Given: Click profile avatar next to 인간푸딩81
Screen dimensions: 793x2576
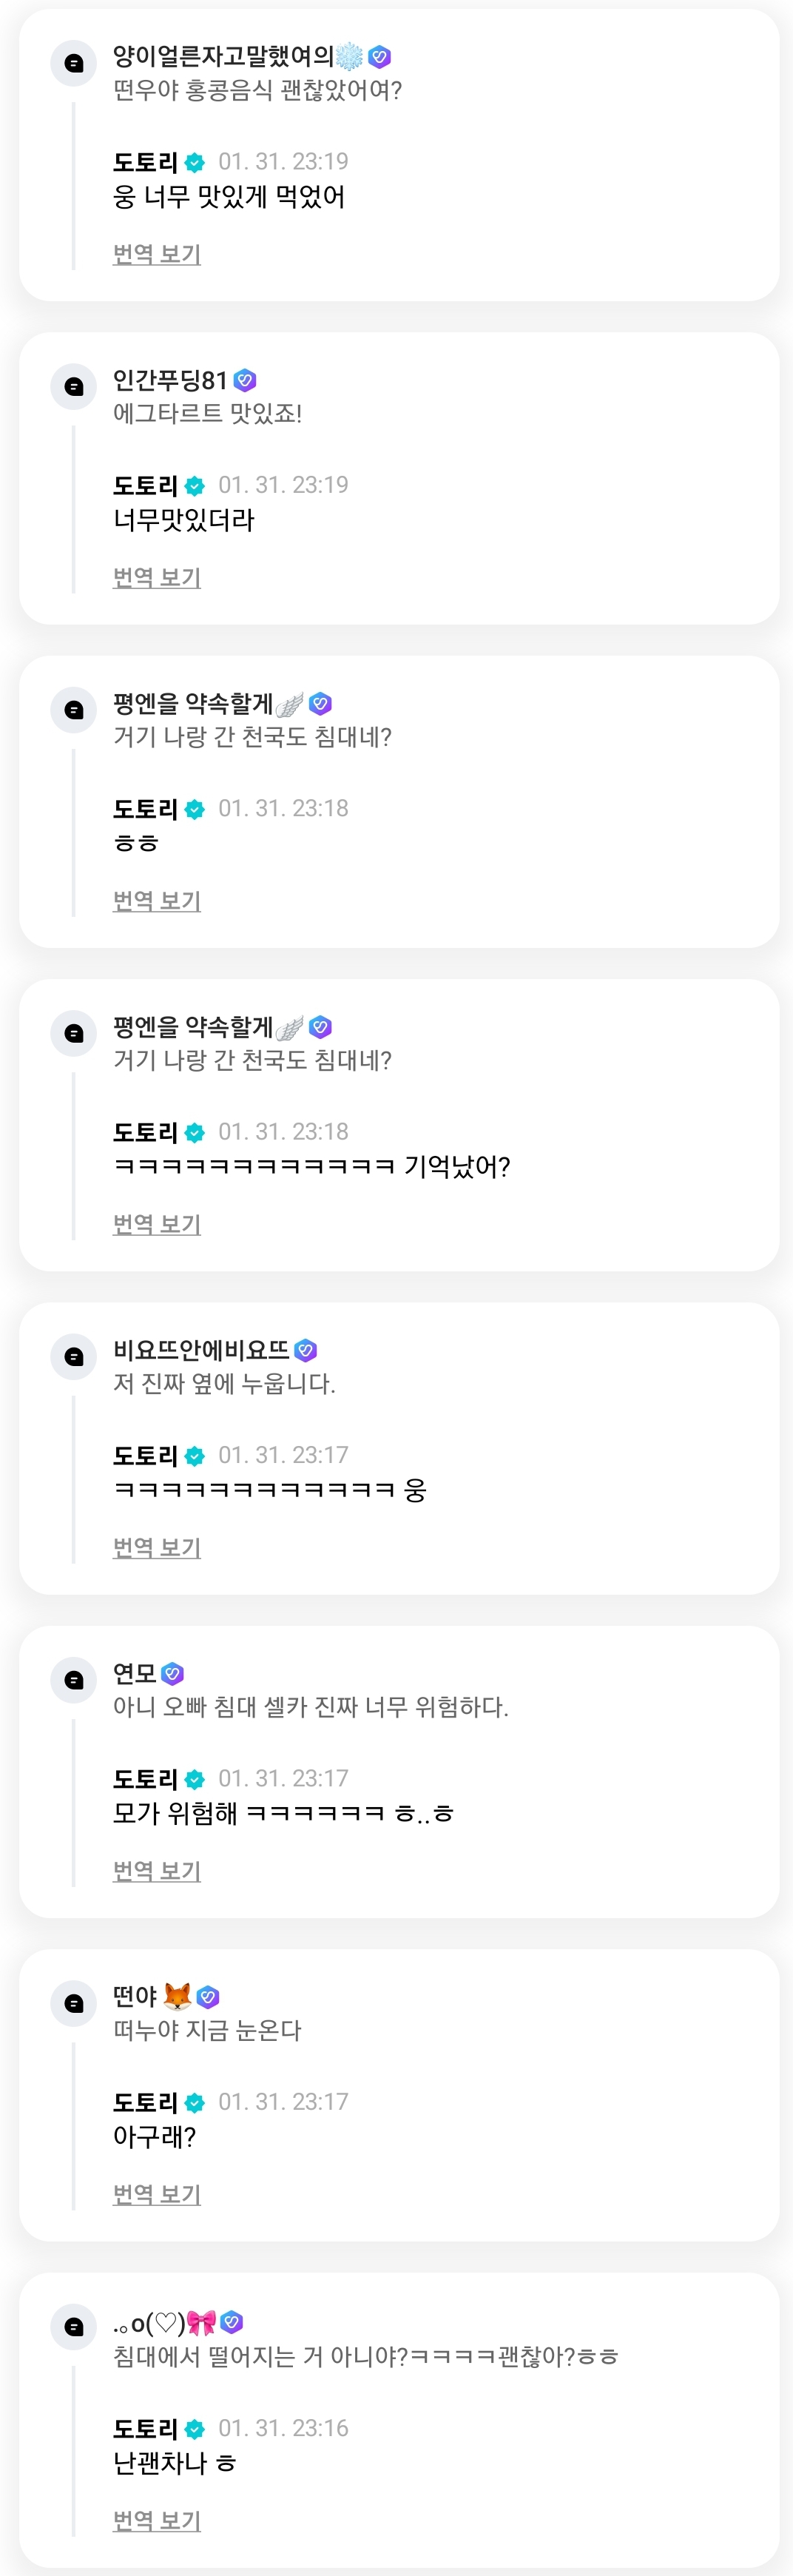Looking at the screenshot, I should coord(73,386).
